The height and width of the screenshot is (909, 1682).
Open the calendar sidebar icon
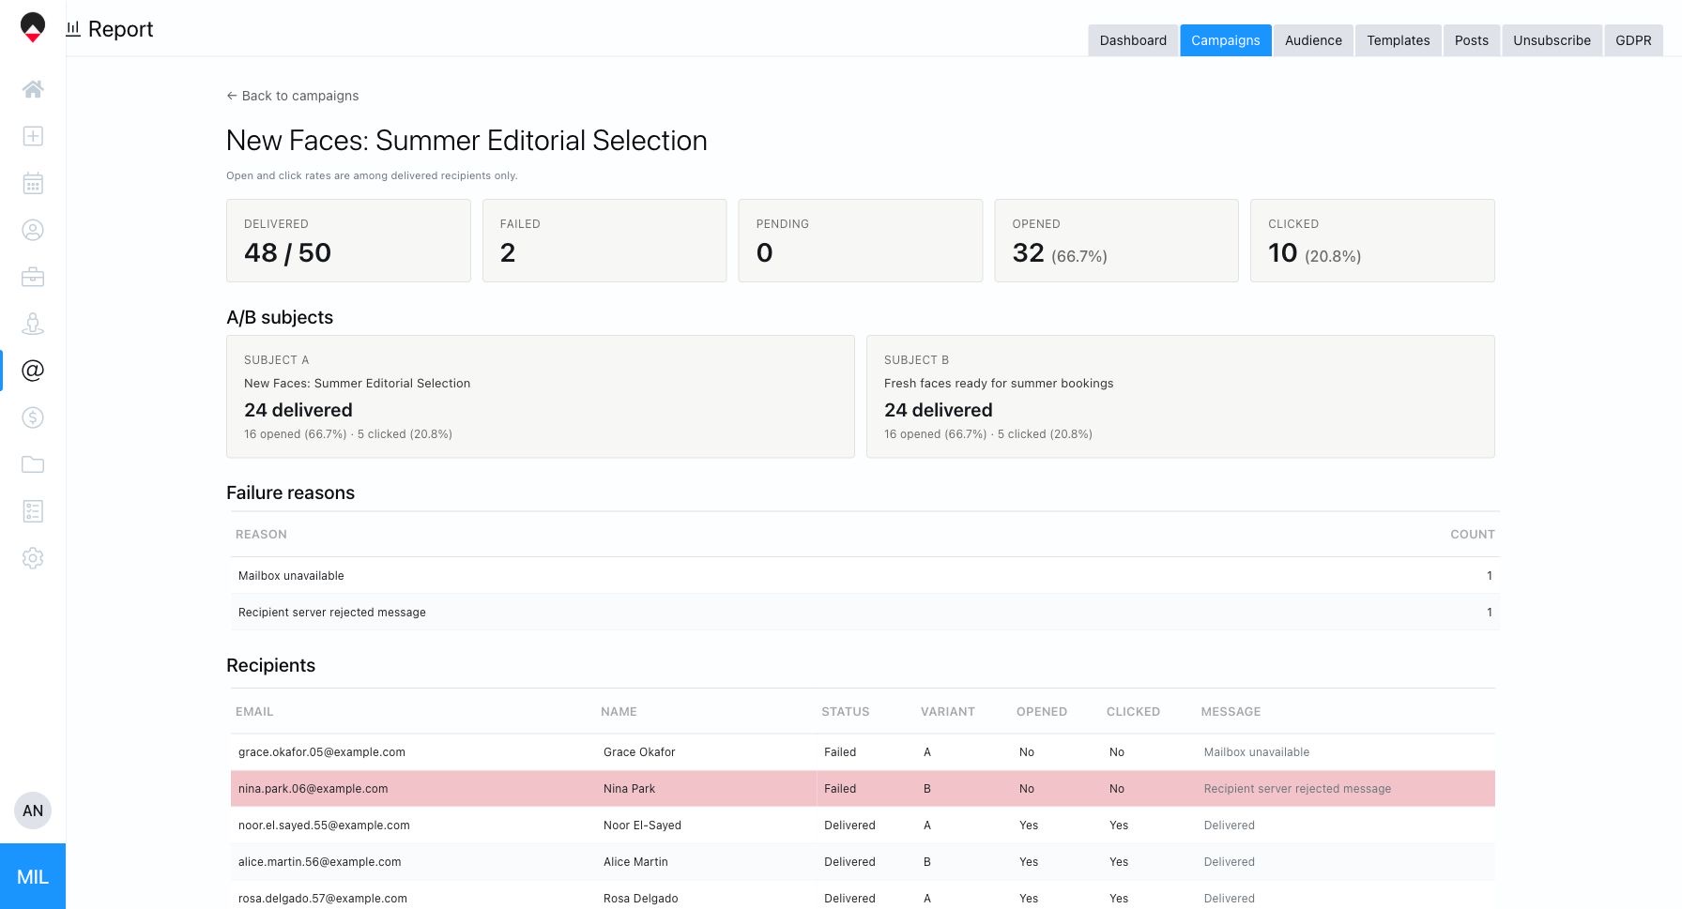tap(33, 183)
